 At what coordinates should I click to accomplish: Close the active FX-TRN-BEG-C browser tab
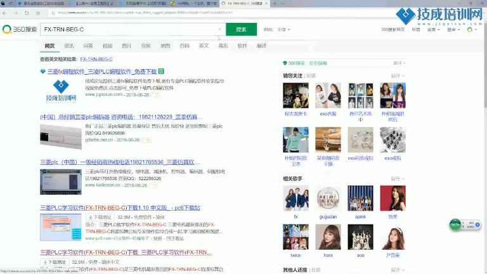pyautogui.click(x=266, y=3)
